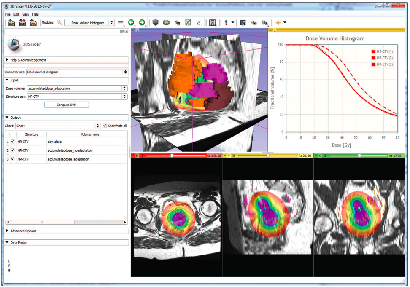Click the module search magnifier icon
The width and height of the screenshot is (410, 287).
58,23
